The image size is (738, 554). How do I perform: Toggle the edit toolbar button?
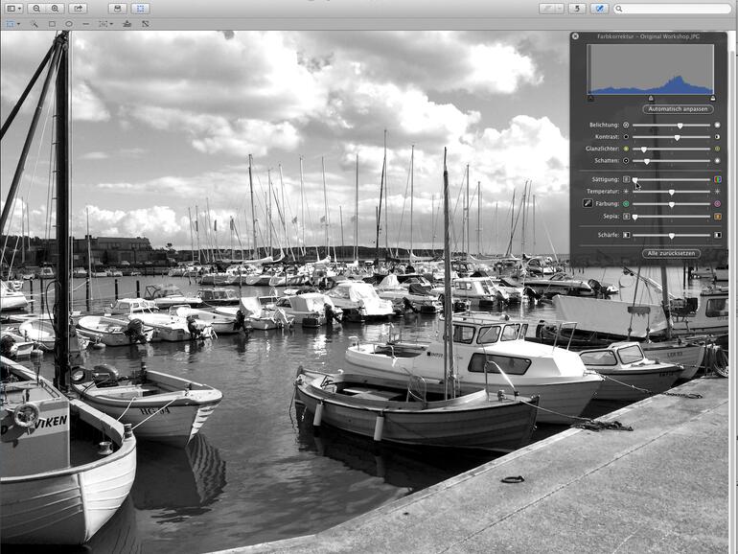pos(599,9)
